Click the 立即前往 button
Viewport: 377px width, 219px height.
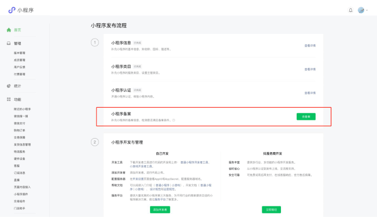(x=271, y=209)
